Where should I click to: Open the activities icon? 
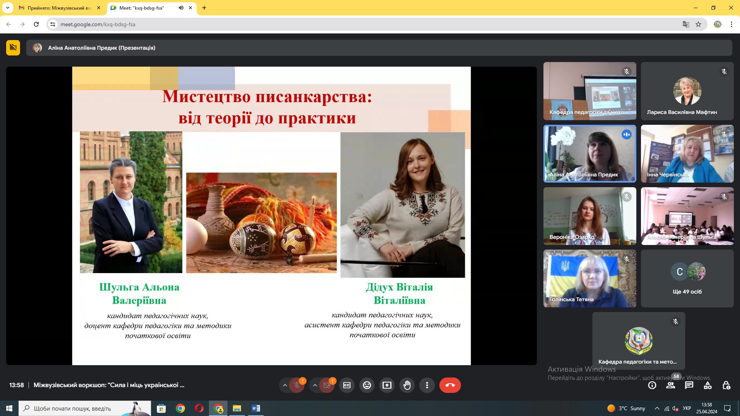click(708, 385)
